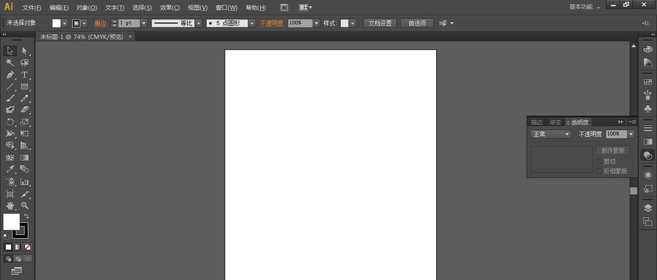
Task: Select the Direct Selection tool
Action: 25,50
